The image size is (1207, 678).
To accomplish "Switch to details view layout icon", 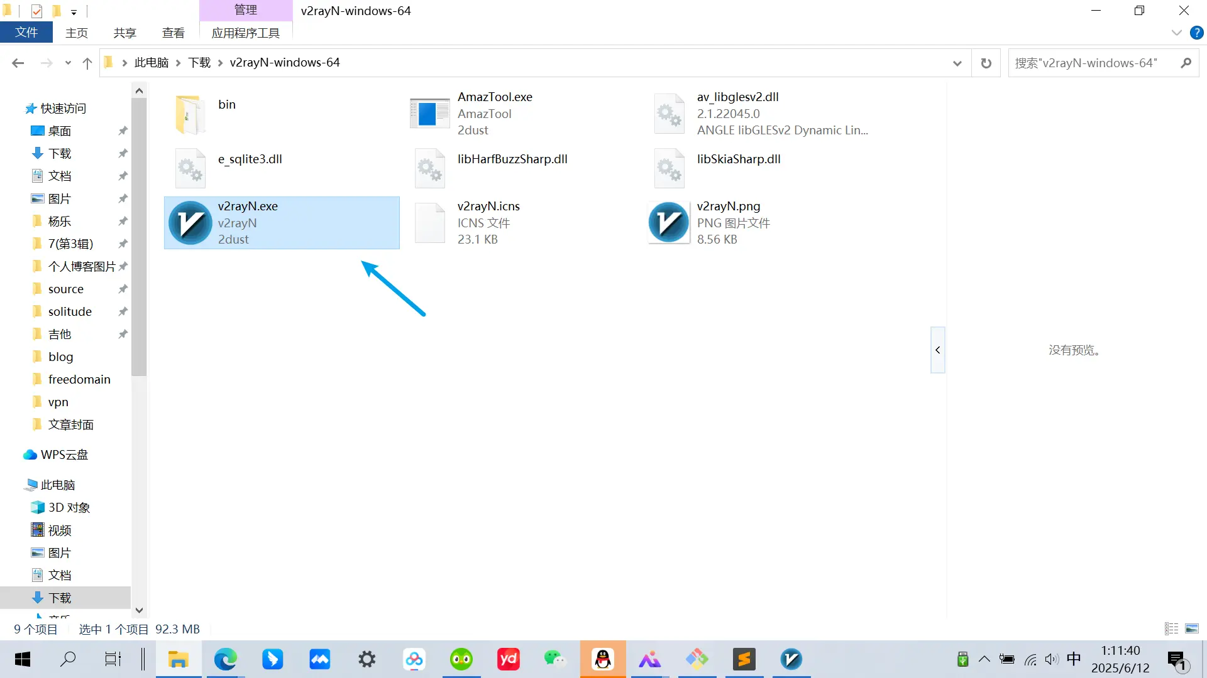I will 1172,628.
